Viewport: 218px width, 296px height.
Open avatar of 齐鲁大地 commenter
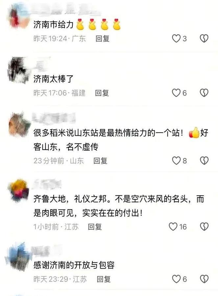pyautogui.click(x=18, y=190)
